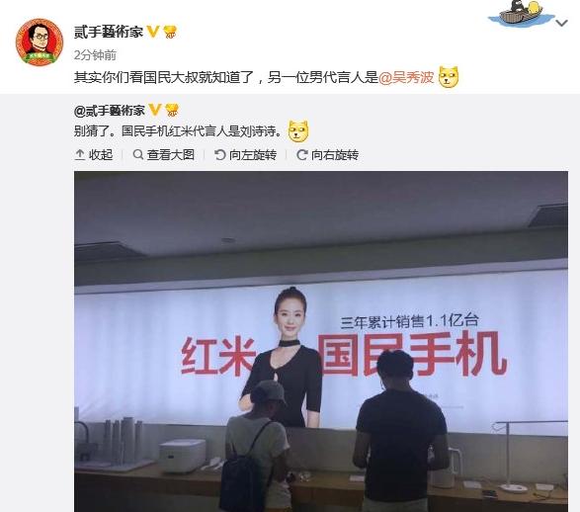Click the magnifier icon beside 查看大图
Screen dimensions: 580x512
tap(138, 154)
